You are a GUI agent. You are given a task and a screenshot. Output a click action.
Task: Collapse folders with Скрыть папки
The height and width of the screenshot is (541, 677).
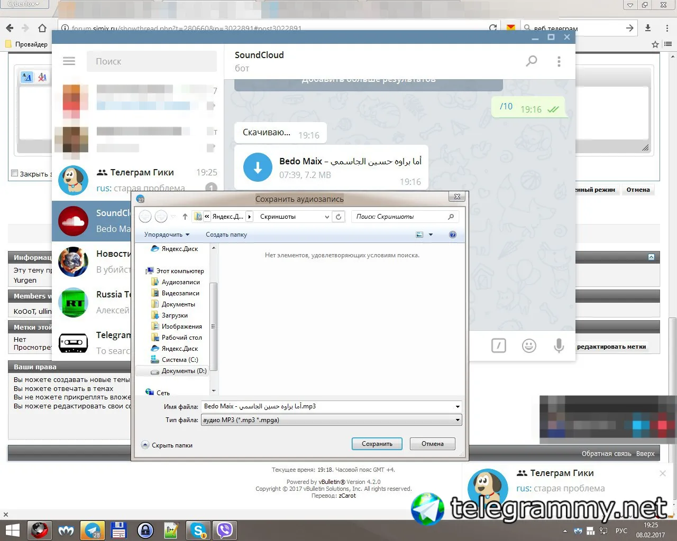pyautogui.click(x=167, y=445)
